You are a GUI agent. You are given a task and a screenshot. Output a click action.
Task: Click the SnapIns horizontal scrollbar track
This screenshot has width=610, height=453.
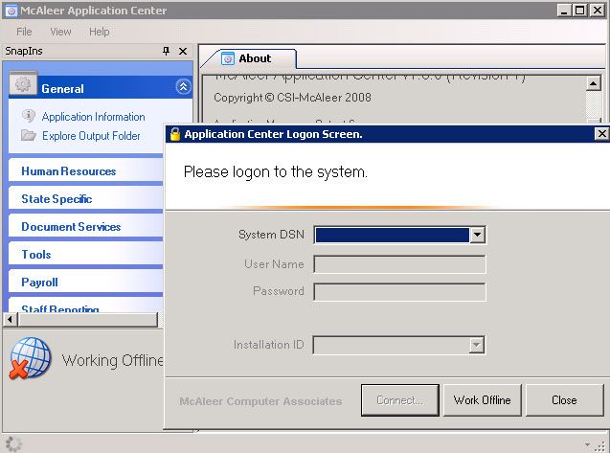coord(88,320)
